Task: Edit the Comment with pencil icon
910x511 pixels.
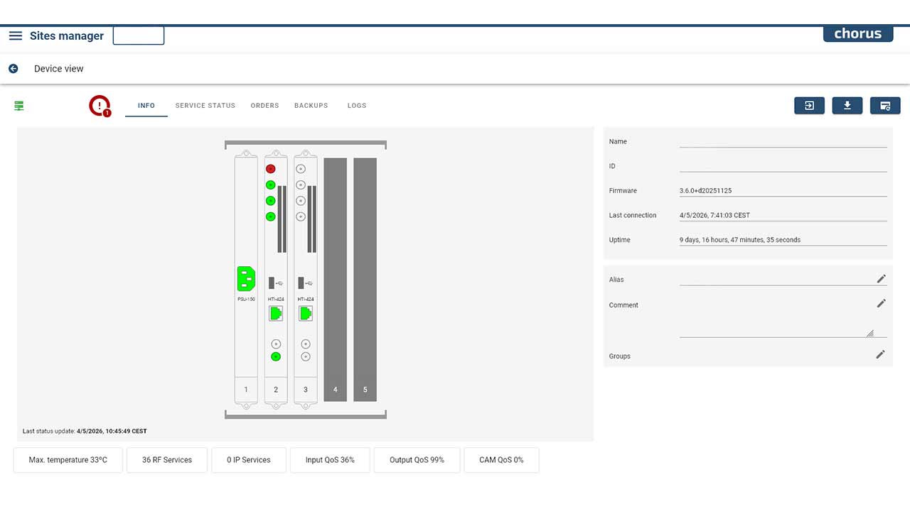Action: [x=882, y=303]
